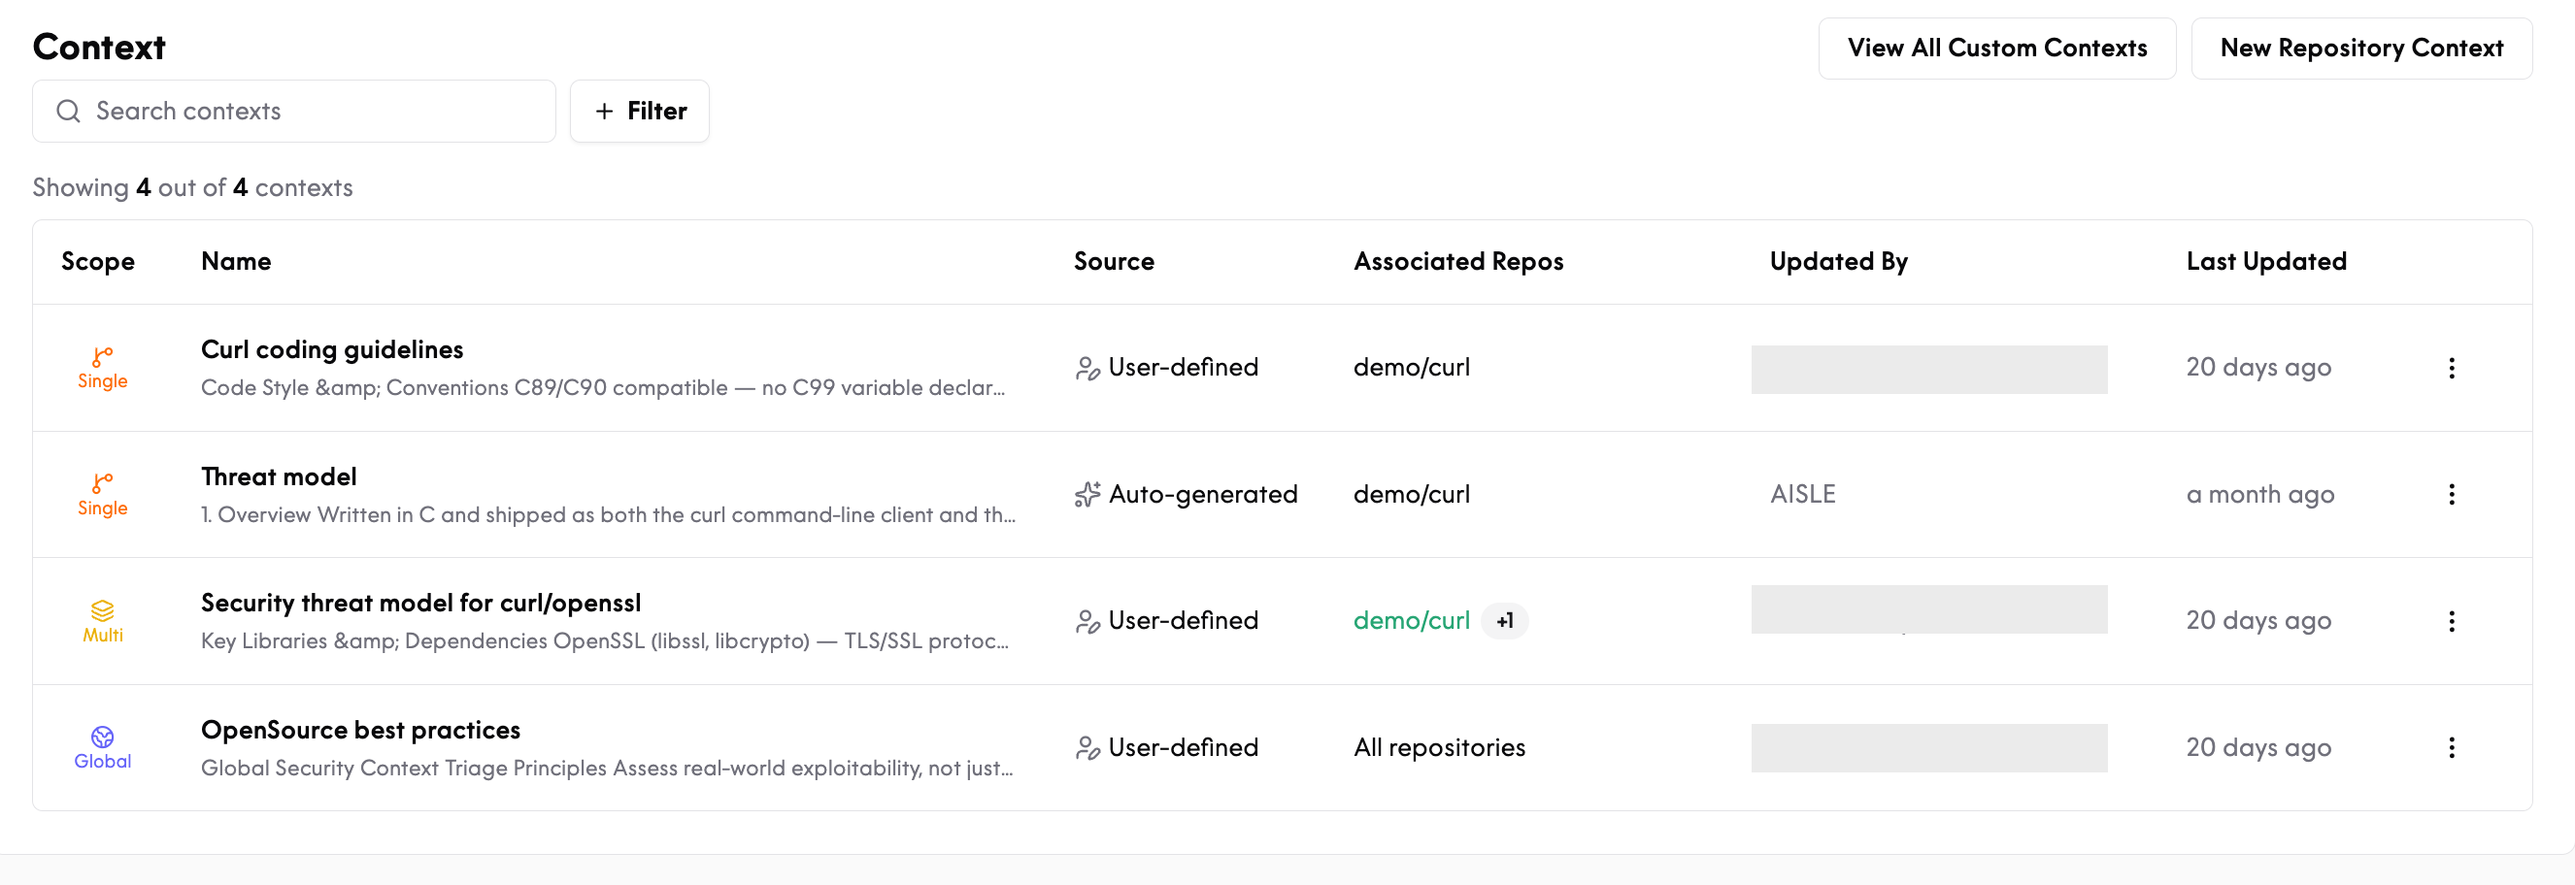The image size is (2575, 885).
Task: Click the 'Code Style & Conventions' description text
Action: (603, 387)
